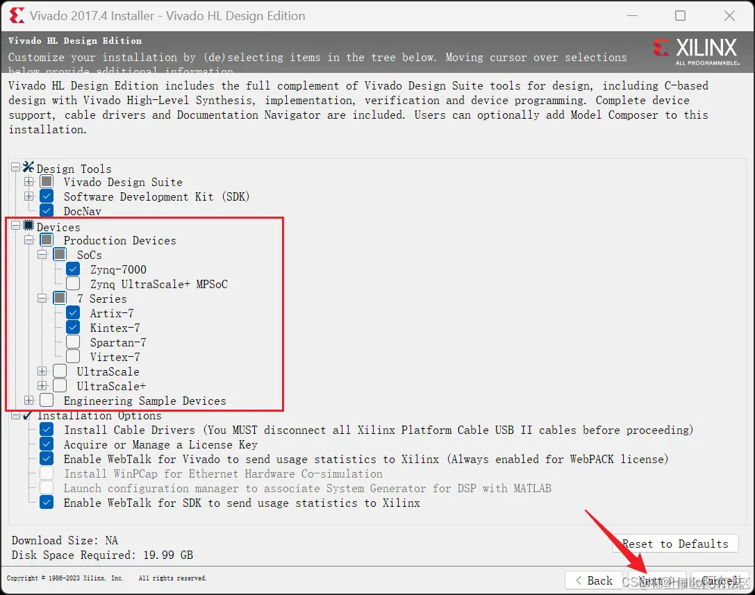Enable Zynq UltraScale+ MPSoC checkbox
Screen dimensions: 755x595
[x=73, y=283]
